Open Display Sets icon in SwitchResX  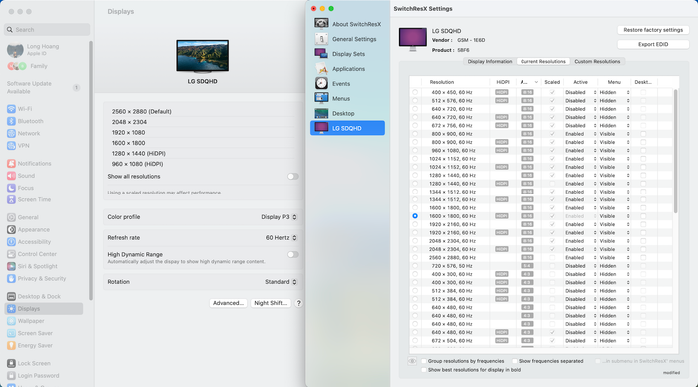pos(321,54)
